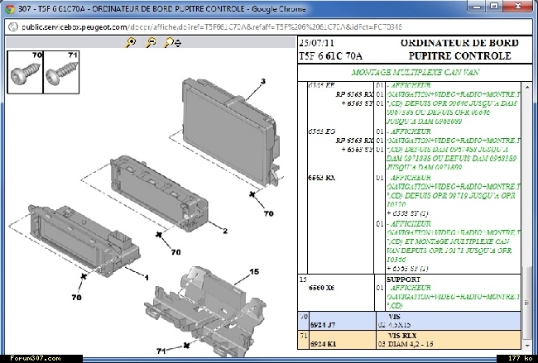Click the fit-to-window magnifier icon
Image resolution: width=538 pixels, height=363 pixels.
[173, 42]
